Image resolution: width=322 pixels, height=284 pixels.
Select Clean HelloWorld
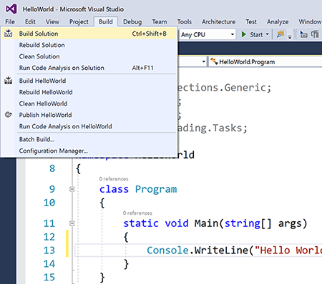[89, 103]
